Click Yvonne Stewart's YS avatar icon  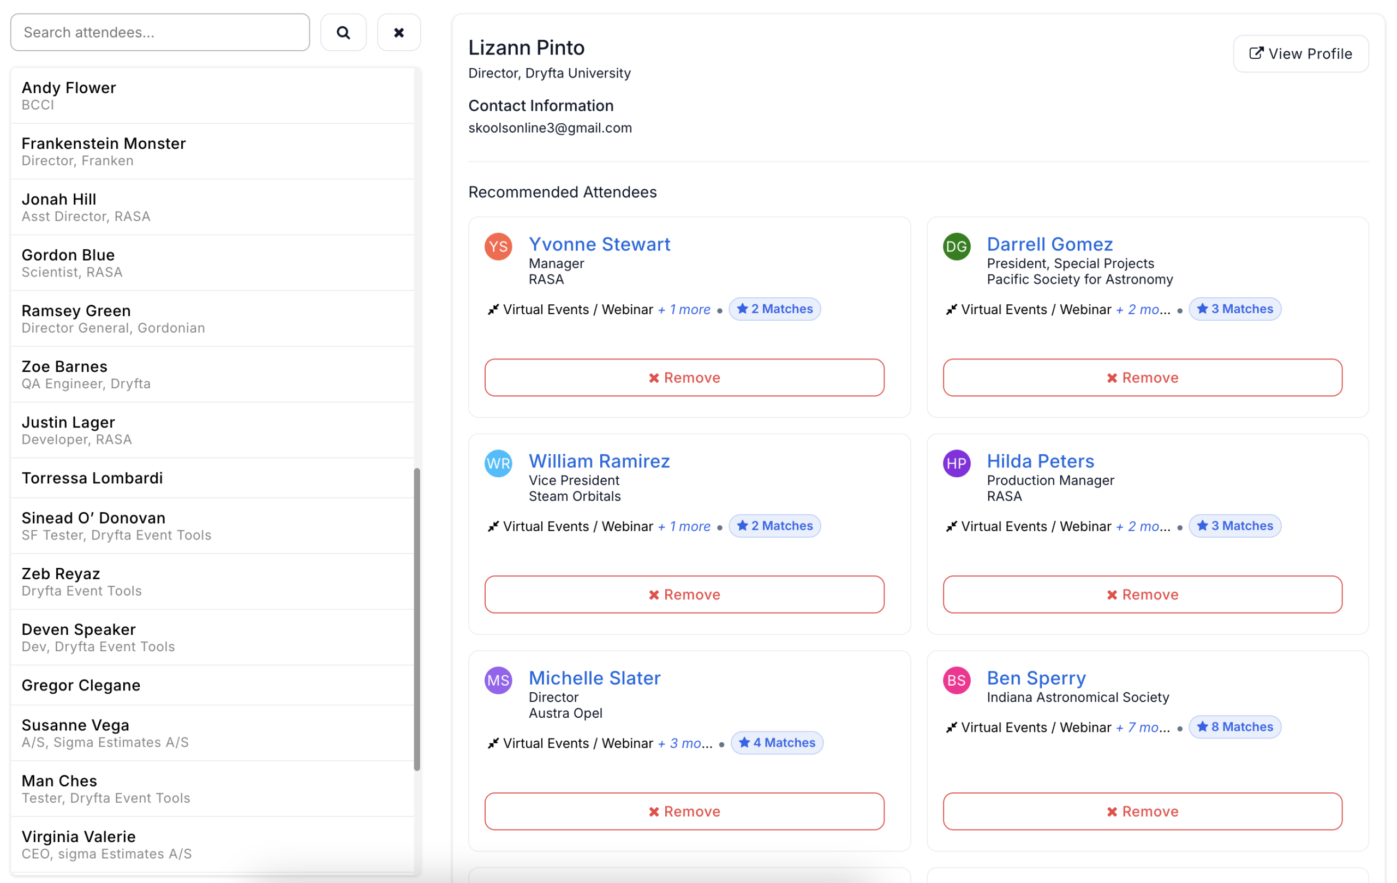click(498, 247)
